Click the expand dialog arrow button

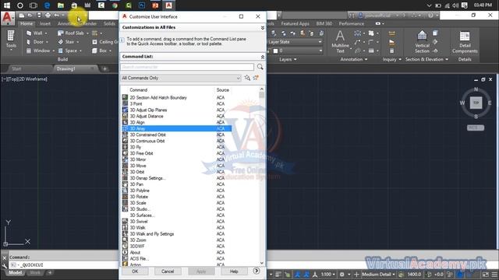click(257, 271)
